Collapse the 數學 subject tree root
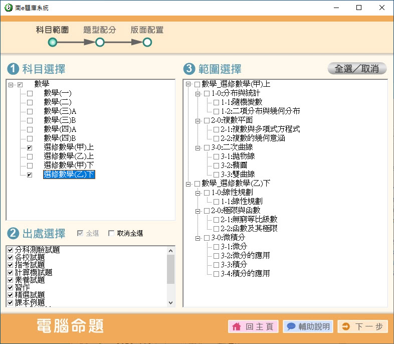 (11, 84)
